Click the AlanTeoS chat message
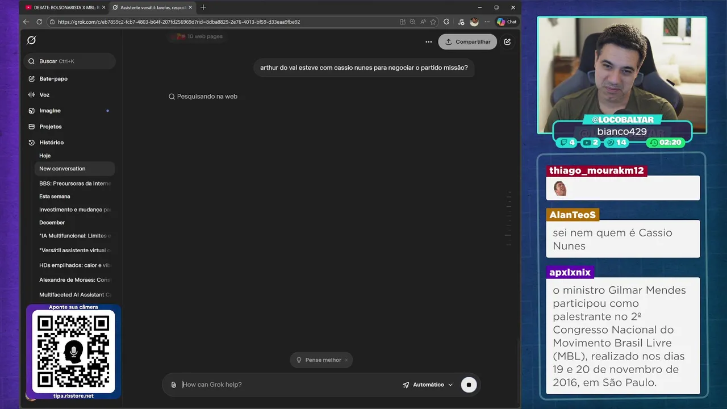 point(623,239)
